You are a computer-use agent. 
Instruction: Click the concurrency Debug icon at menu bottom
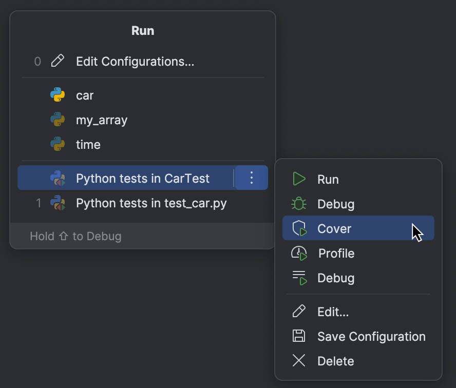point(299,278)
